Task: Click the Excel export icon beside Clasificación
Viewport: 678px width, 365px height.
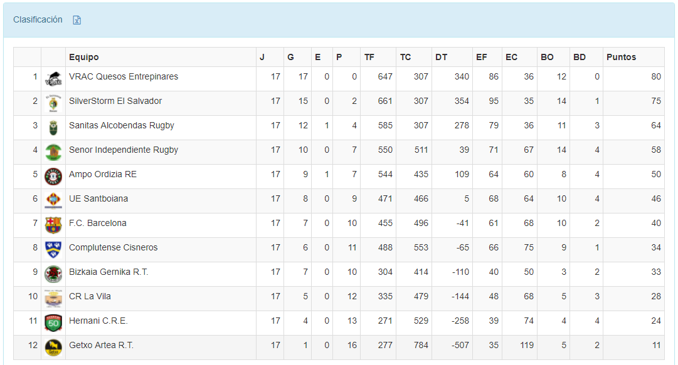Action: (x=77, y=20)
